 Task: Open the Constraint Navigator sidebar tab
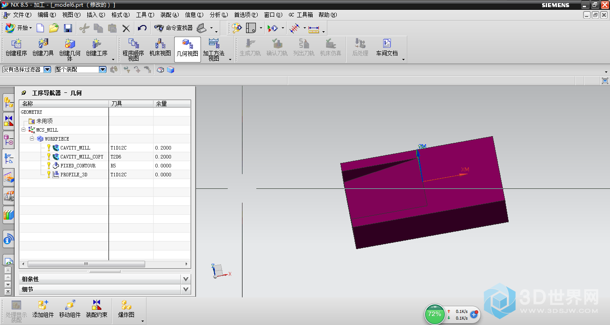[8, 121]
